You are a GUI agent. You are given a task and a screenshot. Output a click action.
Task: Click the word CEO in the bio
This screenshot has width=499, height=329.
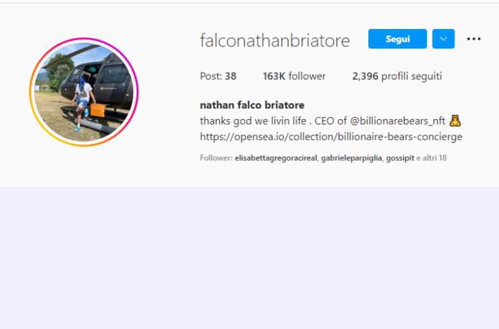click(324, 121)
